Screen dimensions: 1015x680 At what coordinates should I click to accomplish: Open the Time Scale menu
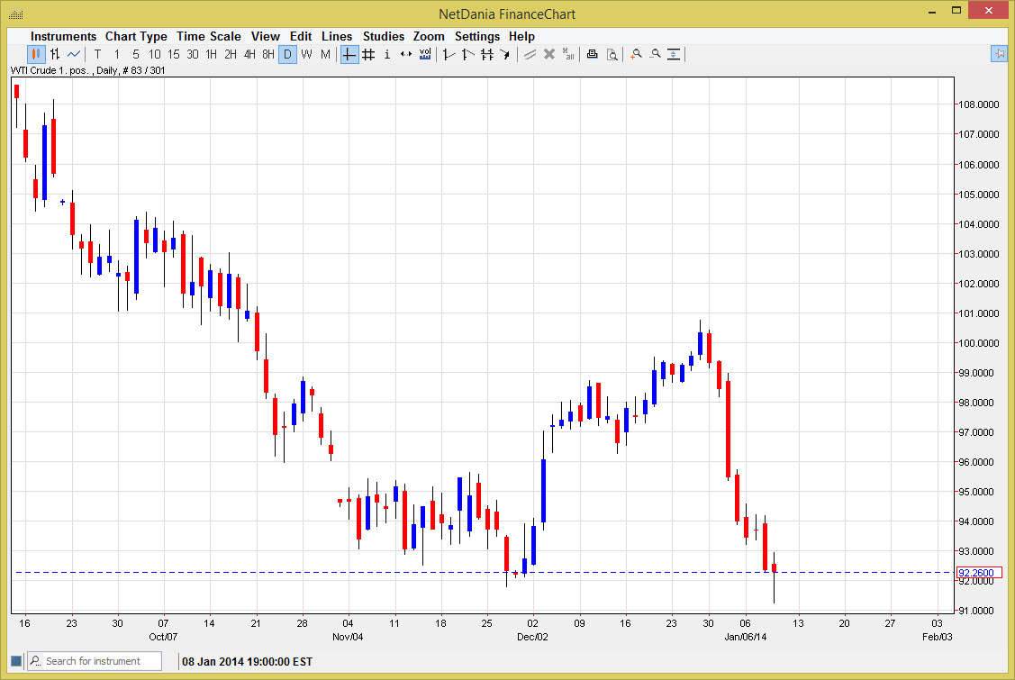pyautogui.click(x=208, y=36)
